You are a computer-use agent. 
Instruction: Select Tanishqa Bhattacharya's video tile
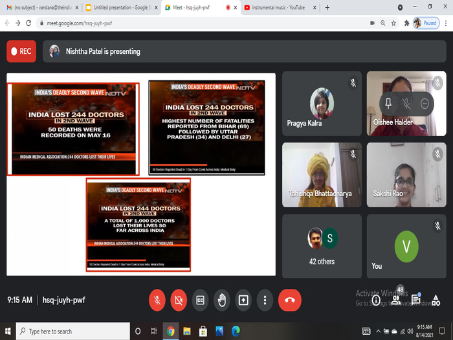(x=322, y=175)
